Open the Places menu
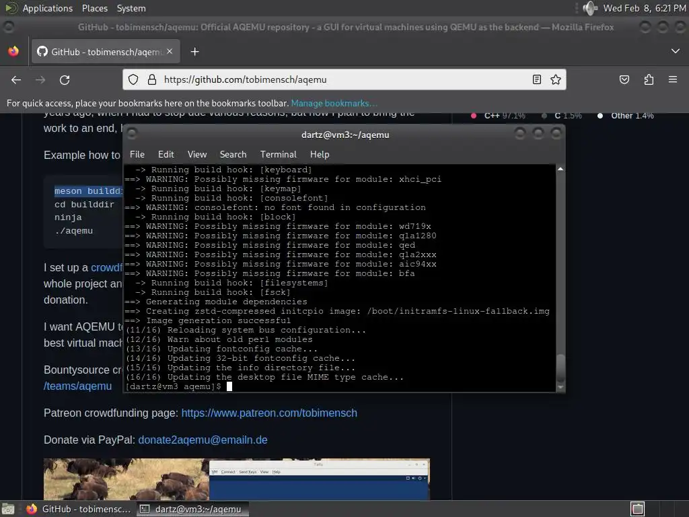 point(95,8)
